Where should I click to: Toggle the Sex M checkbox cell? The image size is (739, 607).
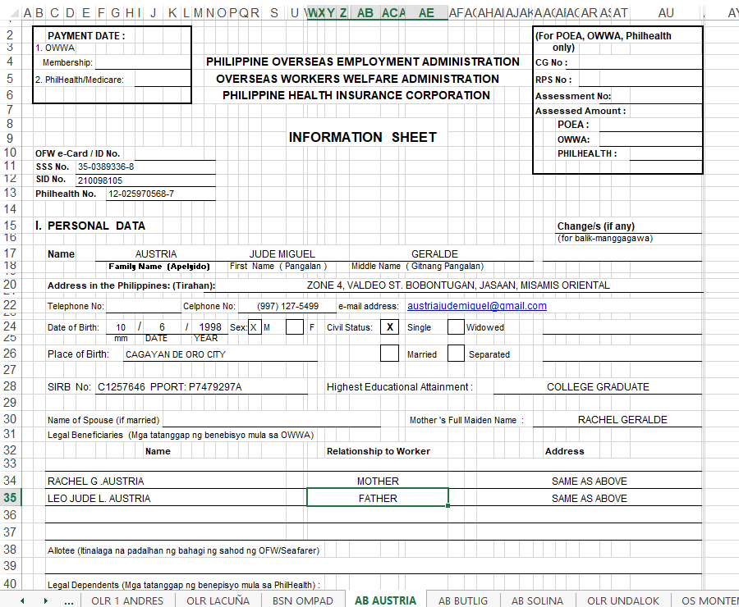255,327
